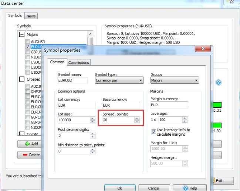Increase Min distance to price value
Viewport: 240px width, 191px height.
tap(92, 149)
